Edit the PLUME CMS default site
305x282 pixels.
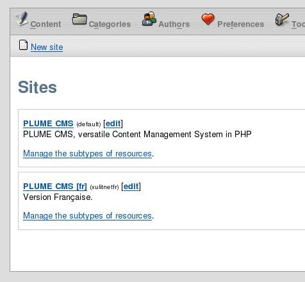click(x=113, y=124)
